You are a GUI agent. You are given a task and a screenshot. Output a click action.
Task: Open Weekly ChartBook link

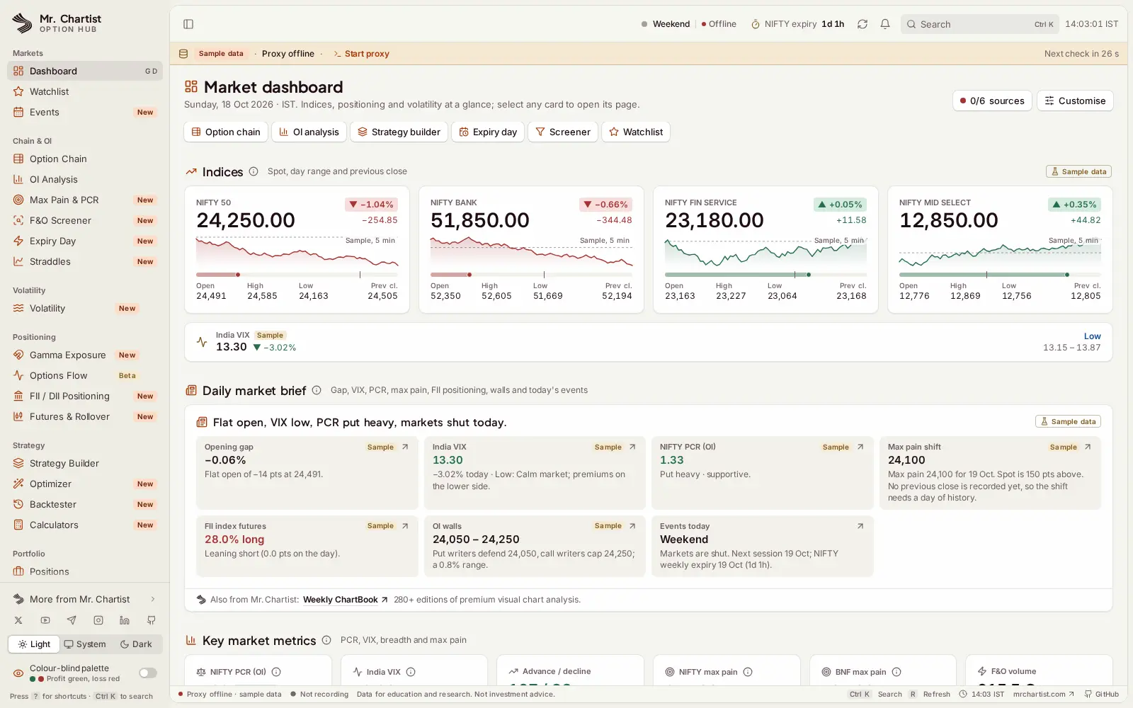pos(345,600)
